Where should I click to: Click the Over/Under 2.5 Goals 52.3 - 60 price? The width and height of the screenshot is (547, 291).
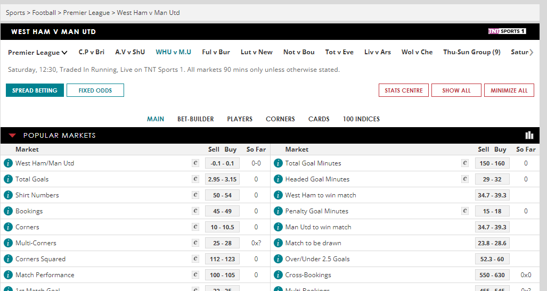pos(492,259)
